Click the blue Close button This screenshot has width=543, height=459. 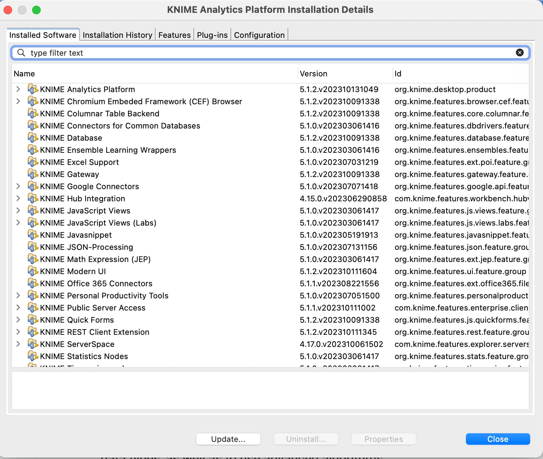pos(498,439)
